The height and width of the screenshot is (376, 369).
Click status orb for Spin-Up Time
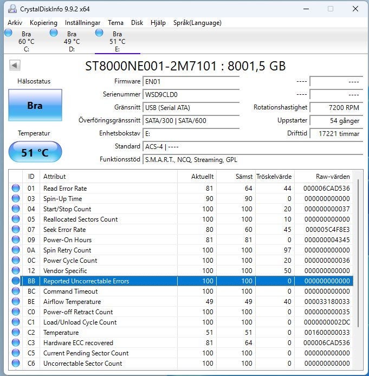pos(16,198)
